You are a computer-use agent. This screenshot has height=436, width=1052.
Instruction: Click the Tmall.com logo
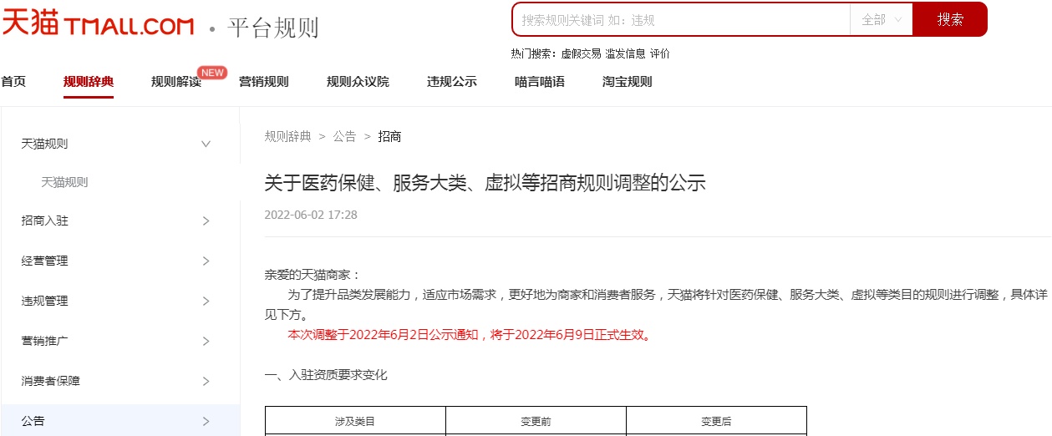[x=98, y=23]
